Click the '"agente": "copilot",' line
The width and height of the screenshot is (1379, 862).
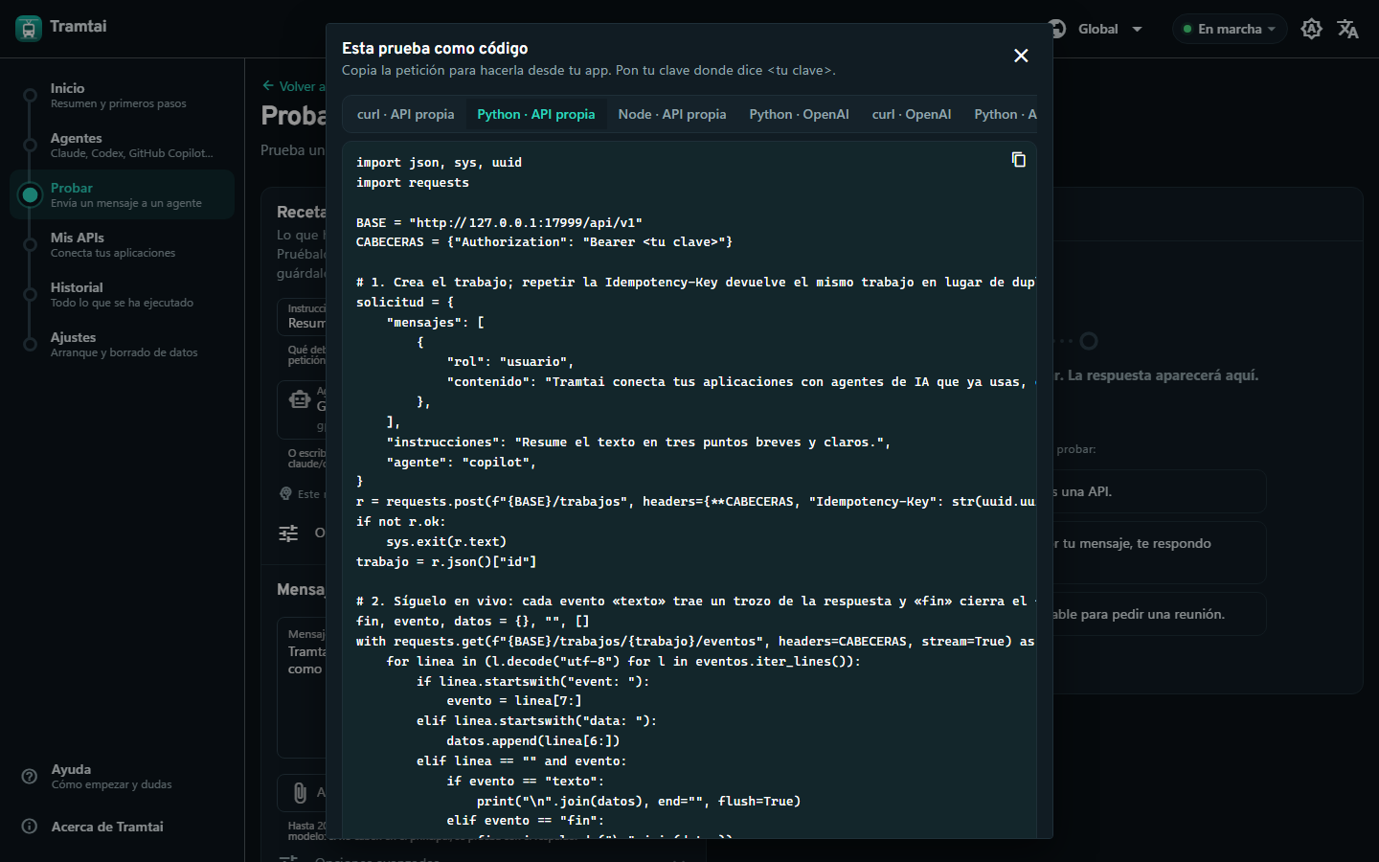(462, 462)
